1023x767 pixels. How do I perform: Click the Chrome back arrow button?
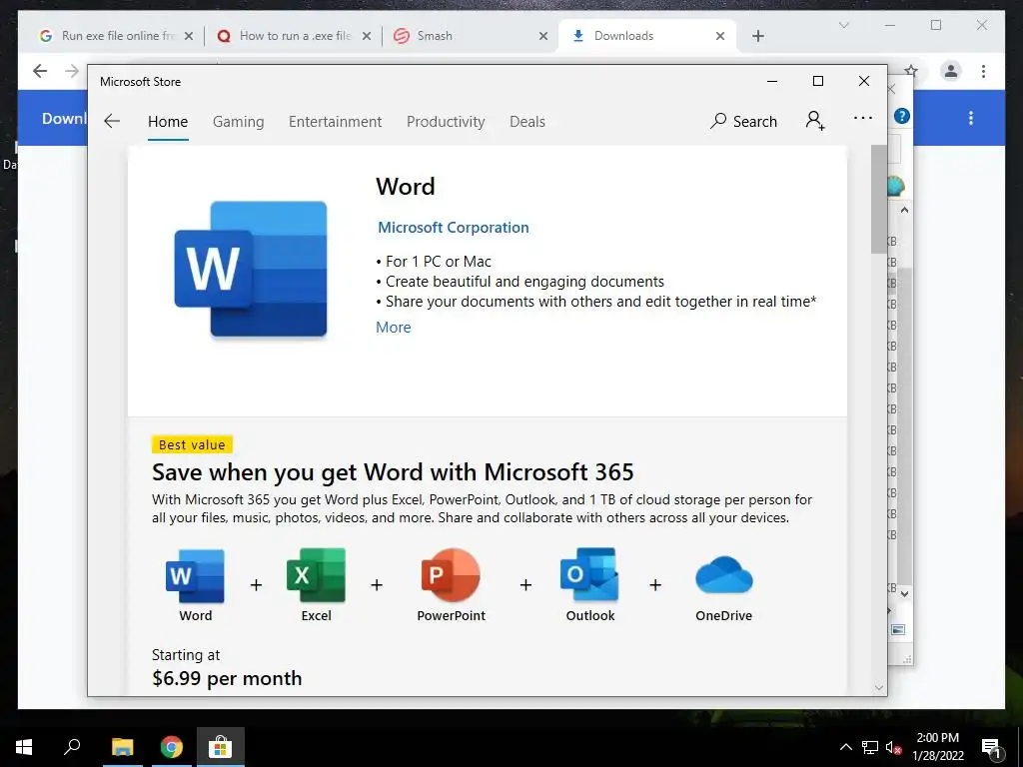click(40, 71)
